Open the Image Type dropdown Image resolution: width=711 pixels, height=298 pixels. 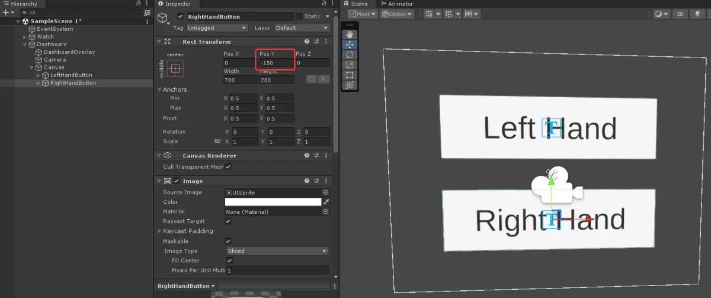point(277,251)
